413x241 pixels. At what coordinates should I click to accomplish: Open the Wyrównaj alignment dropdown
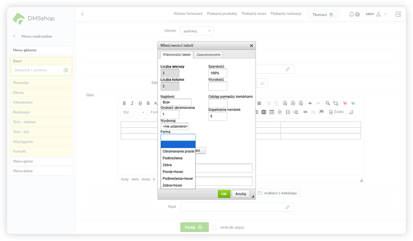pos(175,126)
